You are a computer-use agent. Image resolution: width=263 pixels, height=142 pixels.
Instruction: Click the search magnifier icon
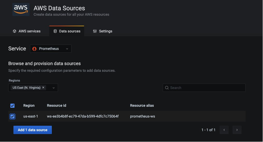pos(167,88)
